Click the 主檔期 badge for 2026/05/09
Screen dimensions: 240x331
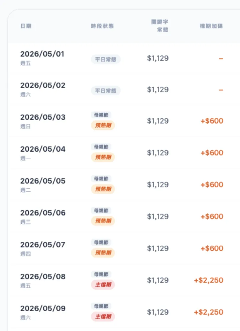tap(103, 317)
